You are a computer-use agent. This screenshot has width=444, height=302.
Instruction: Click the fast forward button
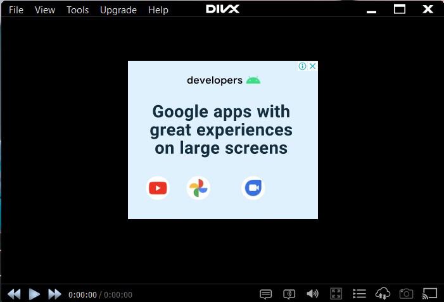[54, 294]
